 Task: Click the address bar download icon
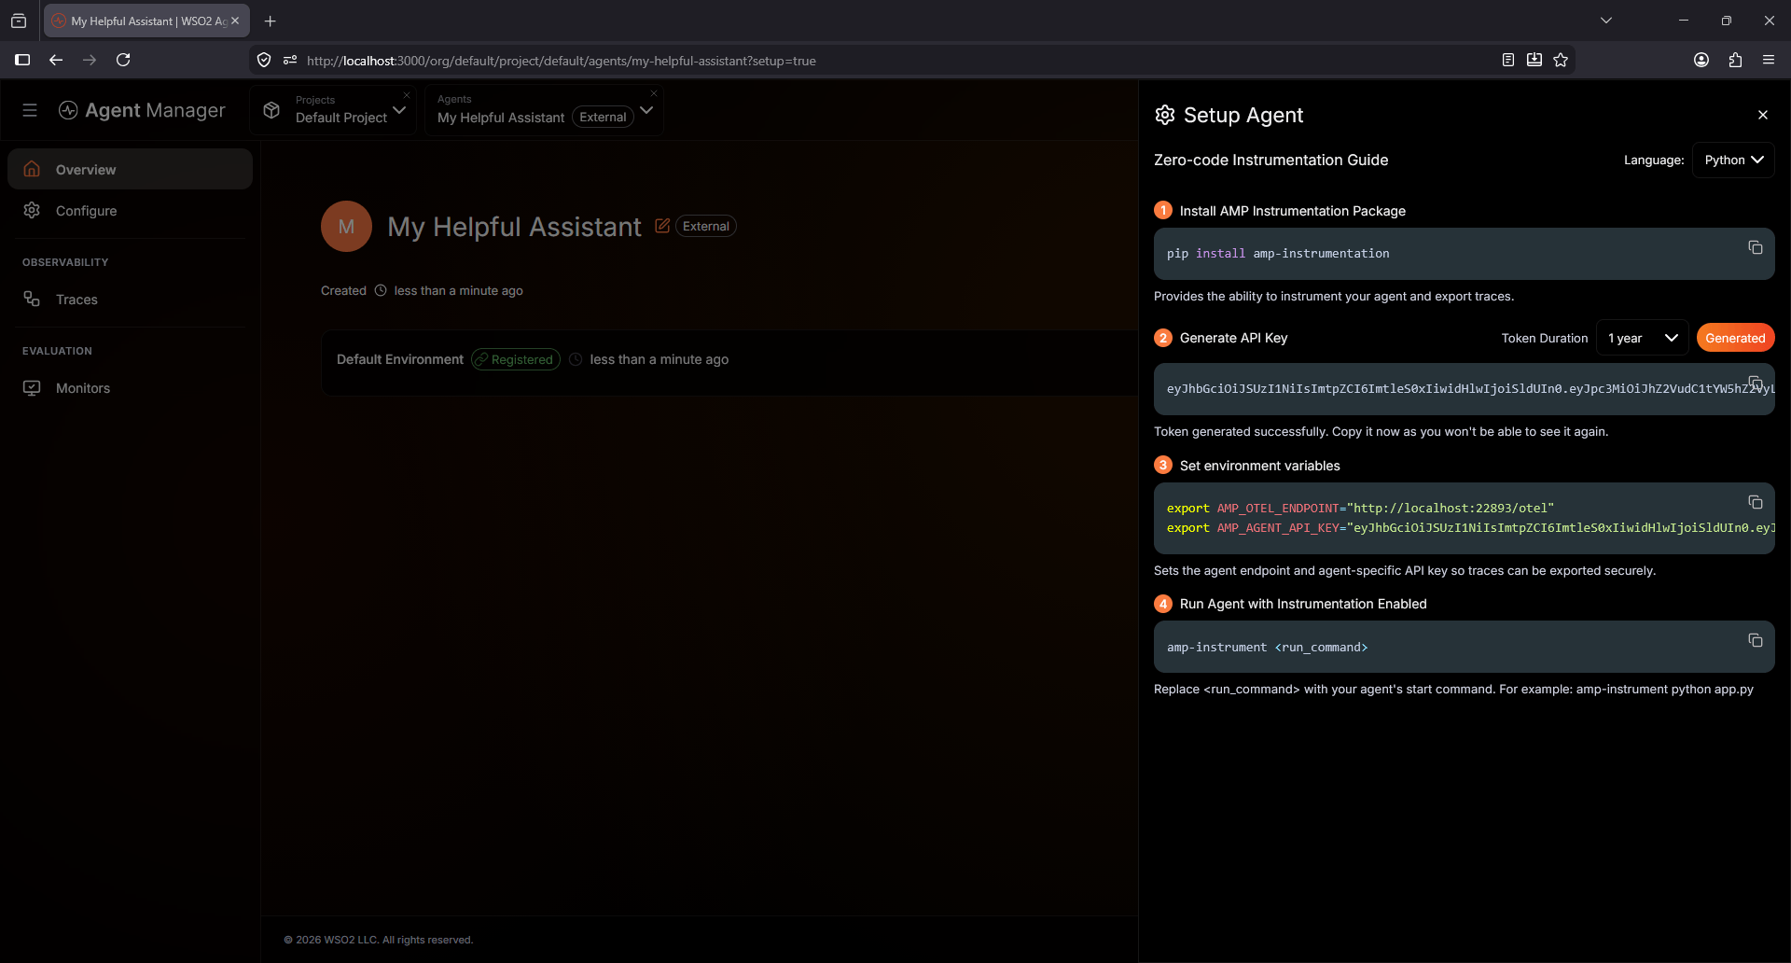[1534, 60]
